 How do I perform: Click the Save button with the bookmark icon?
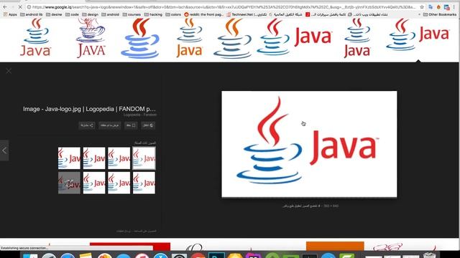pyautogui.click(x=131, y=125)
